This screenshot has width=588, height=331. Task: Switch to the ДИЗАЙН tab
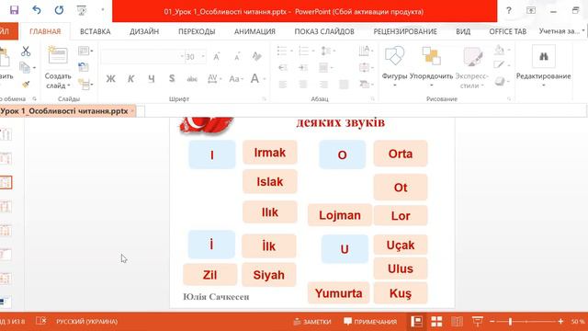point(144,31)
